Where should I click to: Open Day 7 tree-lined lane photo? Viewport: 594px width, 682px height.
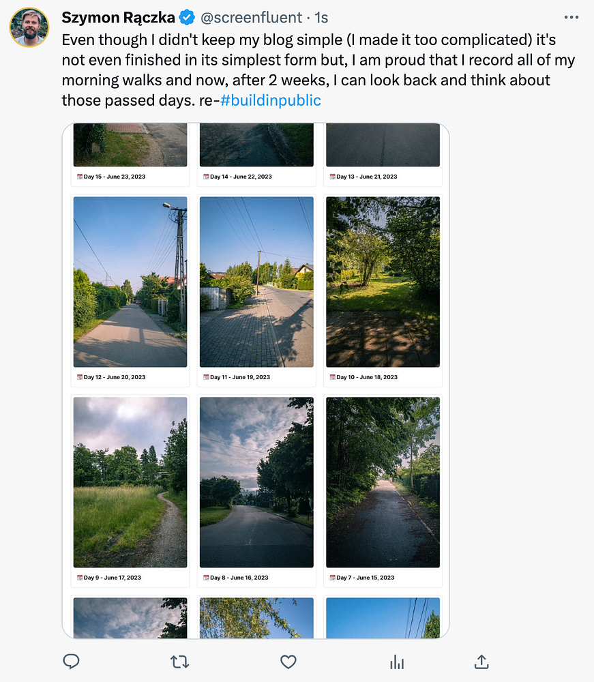coord(383,482)
